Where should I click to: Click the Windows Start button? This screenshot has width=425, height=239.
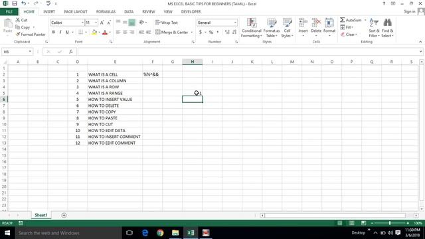tap(7, 233)
